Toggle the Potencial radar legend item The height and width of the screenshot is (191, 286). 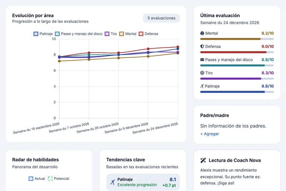click(x=59, y=178)
